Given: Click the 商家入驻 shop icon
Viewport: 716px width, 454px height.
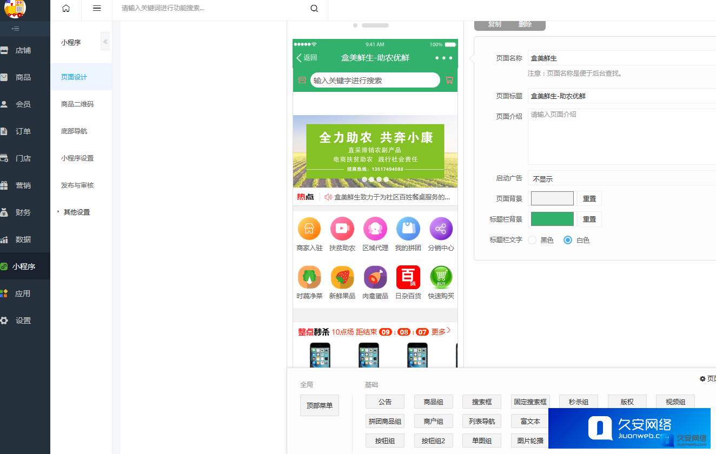Looking at the screenshot, I should coord(309,229).
